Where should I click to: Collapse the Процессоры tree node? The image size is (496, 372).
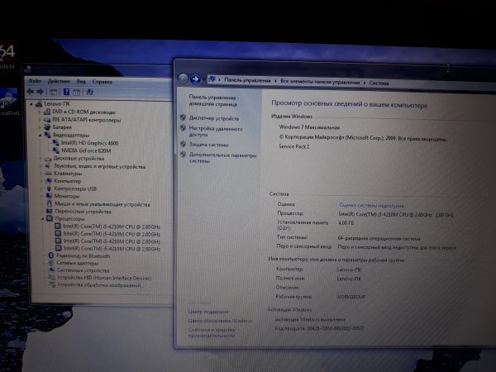point(41,218)
